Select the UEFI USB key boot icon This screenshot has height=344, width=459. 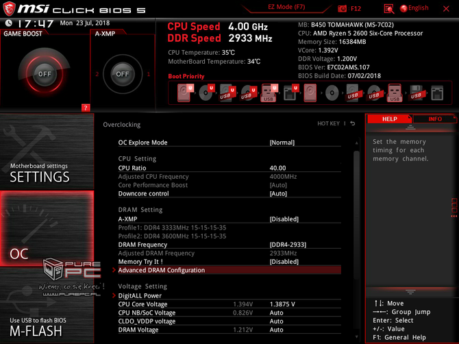[x=269, y=93]
